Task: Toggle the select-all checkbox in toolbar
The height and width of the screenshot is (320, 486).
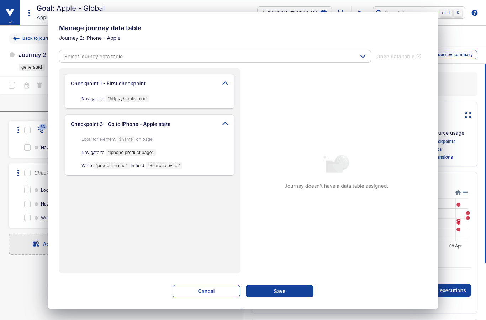Action: click(12, 85)
